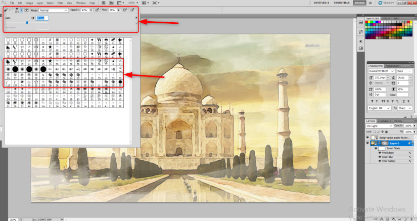Pick the red swatch in Swatches panel

[x=367, y=22]
